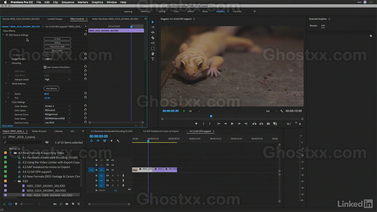The image size is (377, 212).
Task: Open the Markers menu
Action: point(83,2)
